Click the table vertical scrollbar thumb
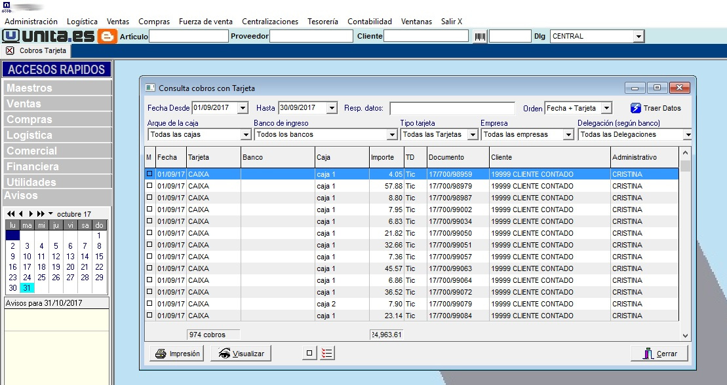727x385 pixels. click(x=685, y=166)
